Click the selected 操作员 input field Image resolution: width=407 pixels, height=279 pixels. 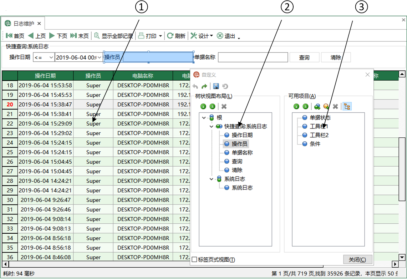click(x=158, y=57)
